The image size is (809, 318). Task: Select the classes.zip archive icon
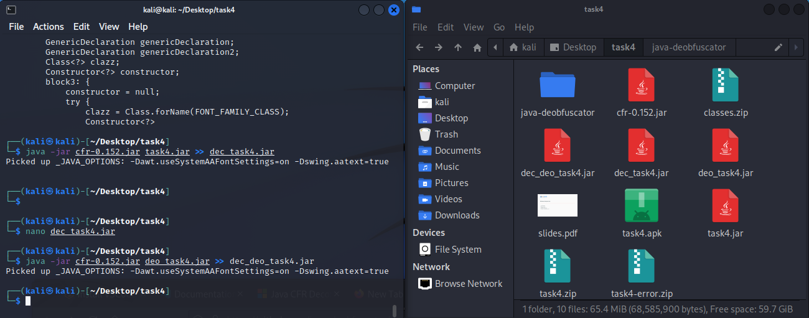(726, 84)
